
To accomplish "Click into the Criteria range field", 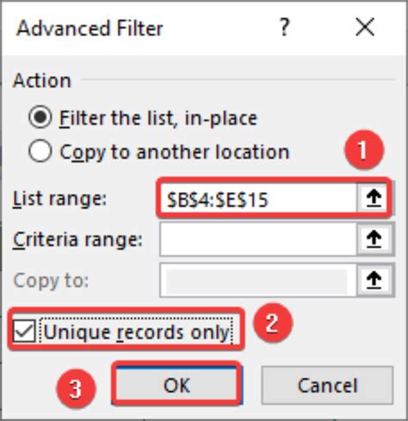I will [x=258, y=239].
